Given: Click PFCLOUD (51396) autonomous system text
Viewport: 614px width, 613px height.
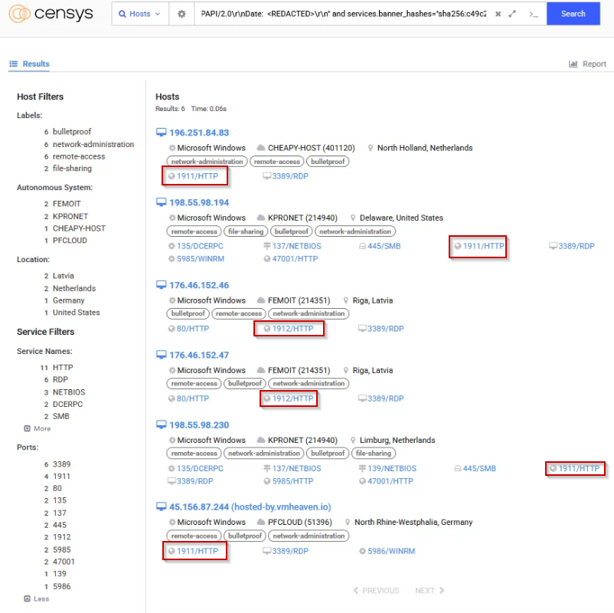Looking at the screenshot, I should coord(300,523).
